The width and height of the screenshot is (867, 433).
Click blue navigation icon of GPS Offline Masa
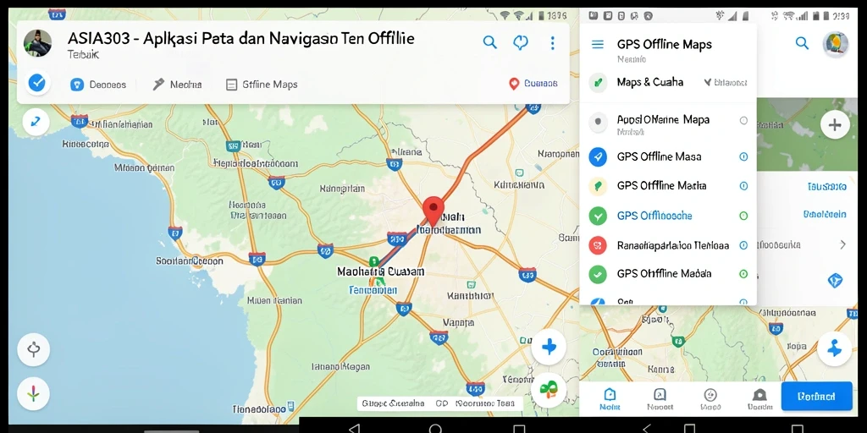point(598,156)
